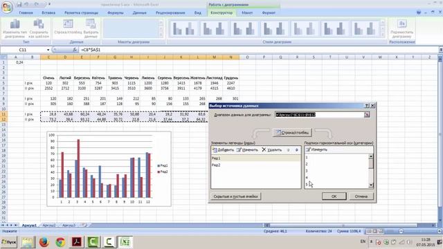Click the help question mark in the dialog title bar
Screen dimensions: 443x249
point(367,106)
